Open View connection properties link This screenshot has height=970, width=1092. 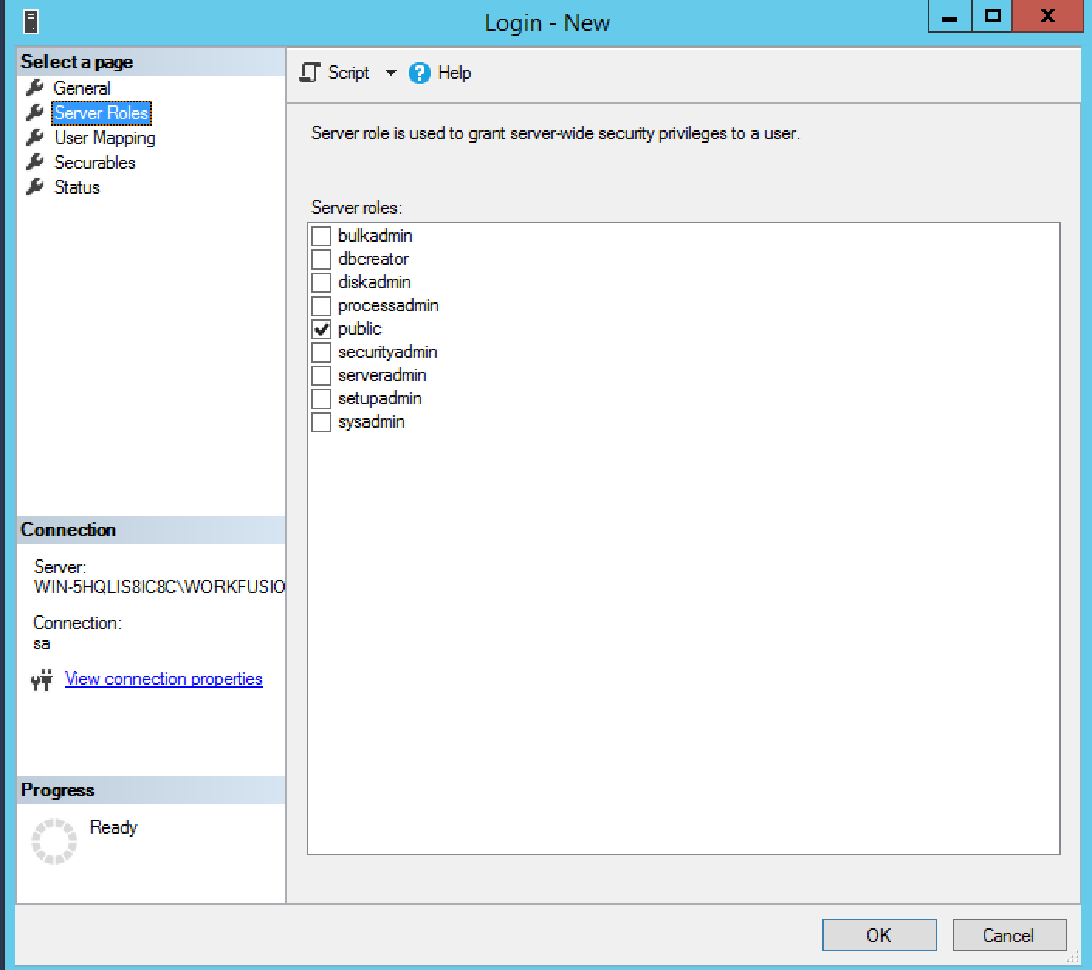pyautogui.click(x=163, y=679)
